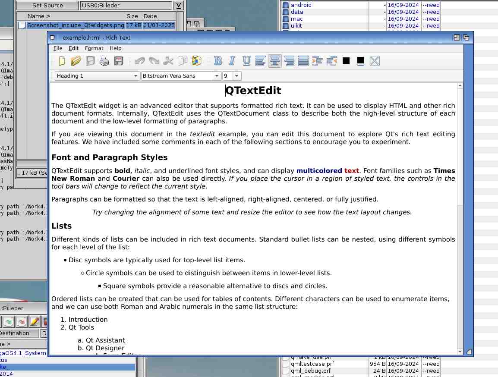
Task: Click the 'Lists' heading in the document
Action: tap(62, 226)
